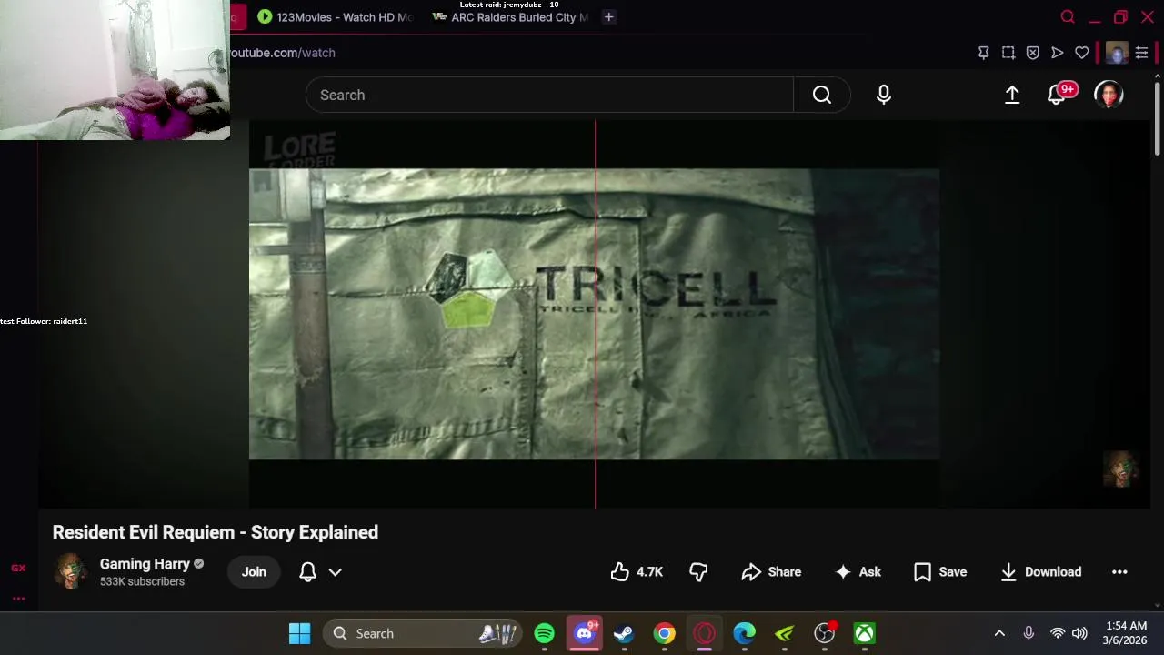Open Opera sidebar three-dot options
This screenshot has width=1164, height=655.
point(18,598)
